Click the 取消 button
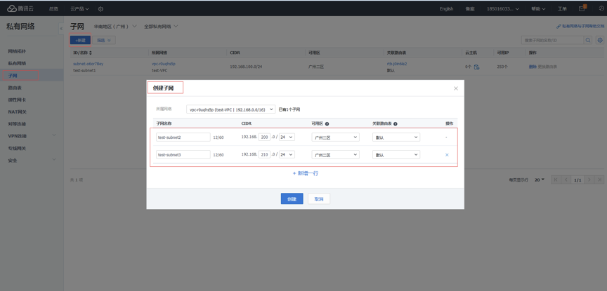The image size is (607, 291). tap(319, 199)
